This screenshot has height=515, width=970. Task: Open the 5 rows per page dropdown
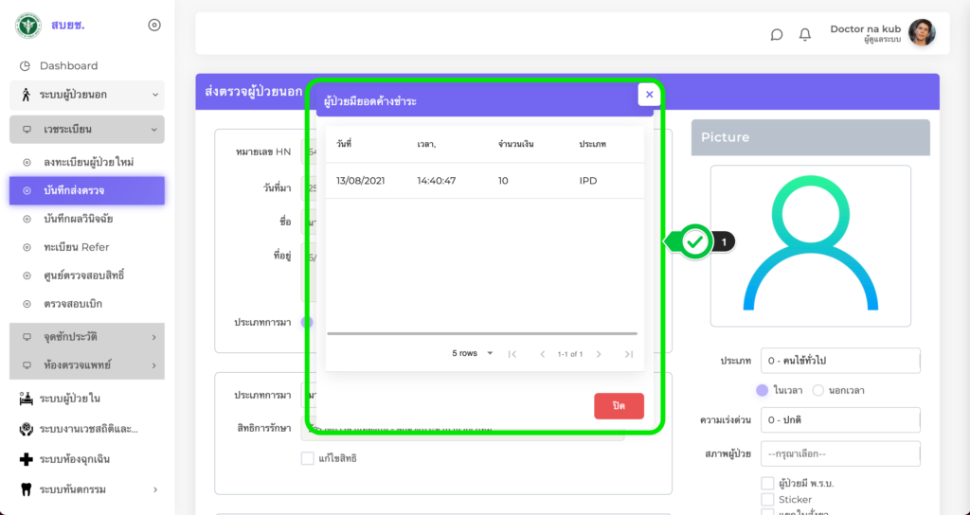pos(473,354)
